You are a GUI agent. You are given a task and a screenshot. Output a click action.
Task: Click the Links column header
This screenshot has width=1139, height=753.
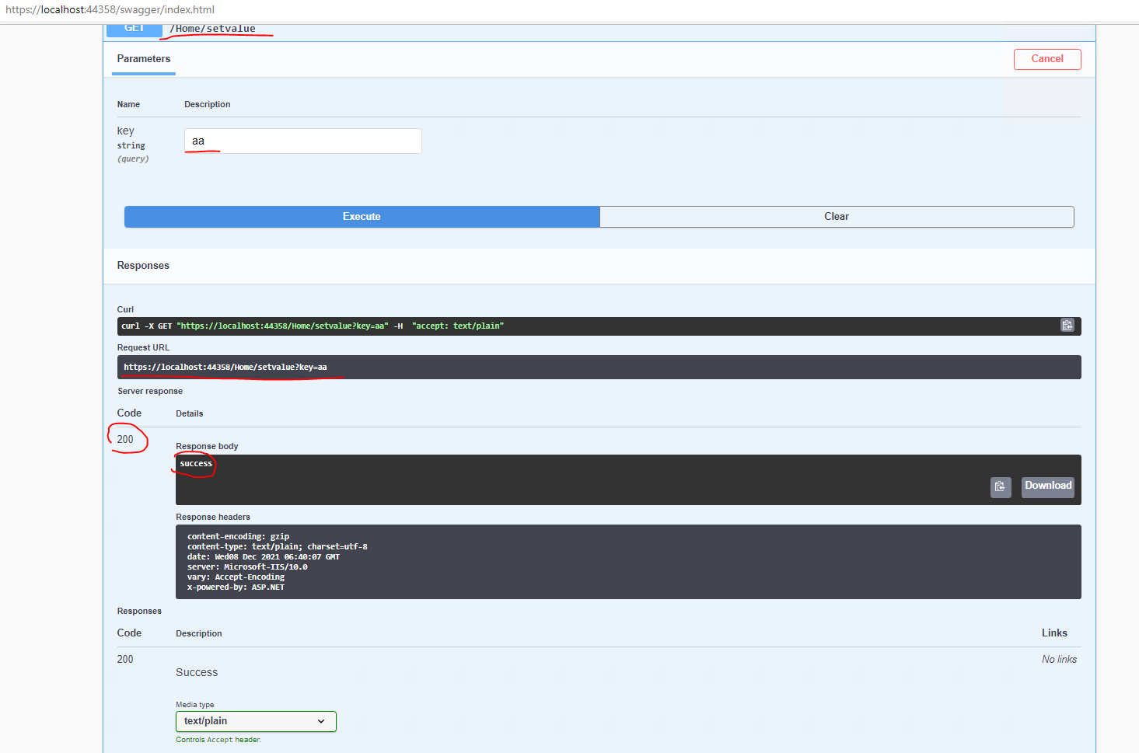pos(1054,633)
